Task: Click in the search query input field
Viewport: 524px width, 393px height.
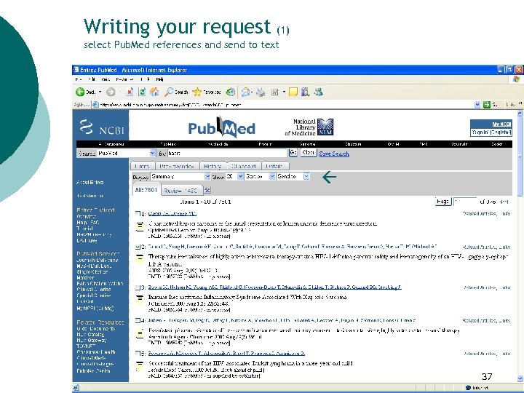Action: 227,153
